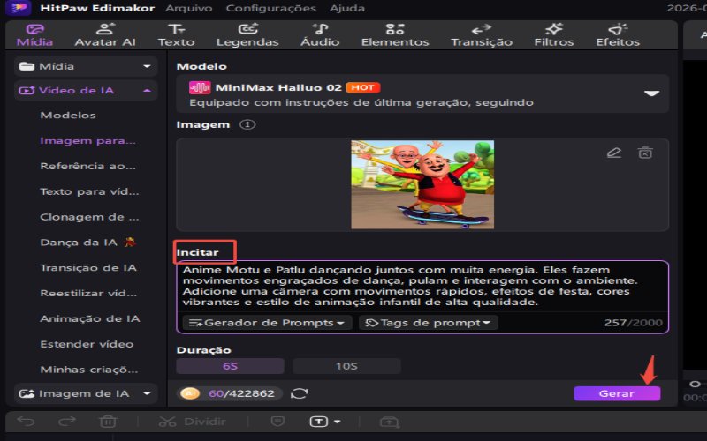This screenshot has height=441, width=707.
Task: Select Transição de IA in the sidebar
Action: (87, 268)
